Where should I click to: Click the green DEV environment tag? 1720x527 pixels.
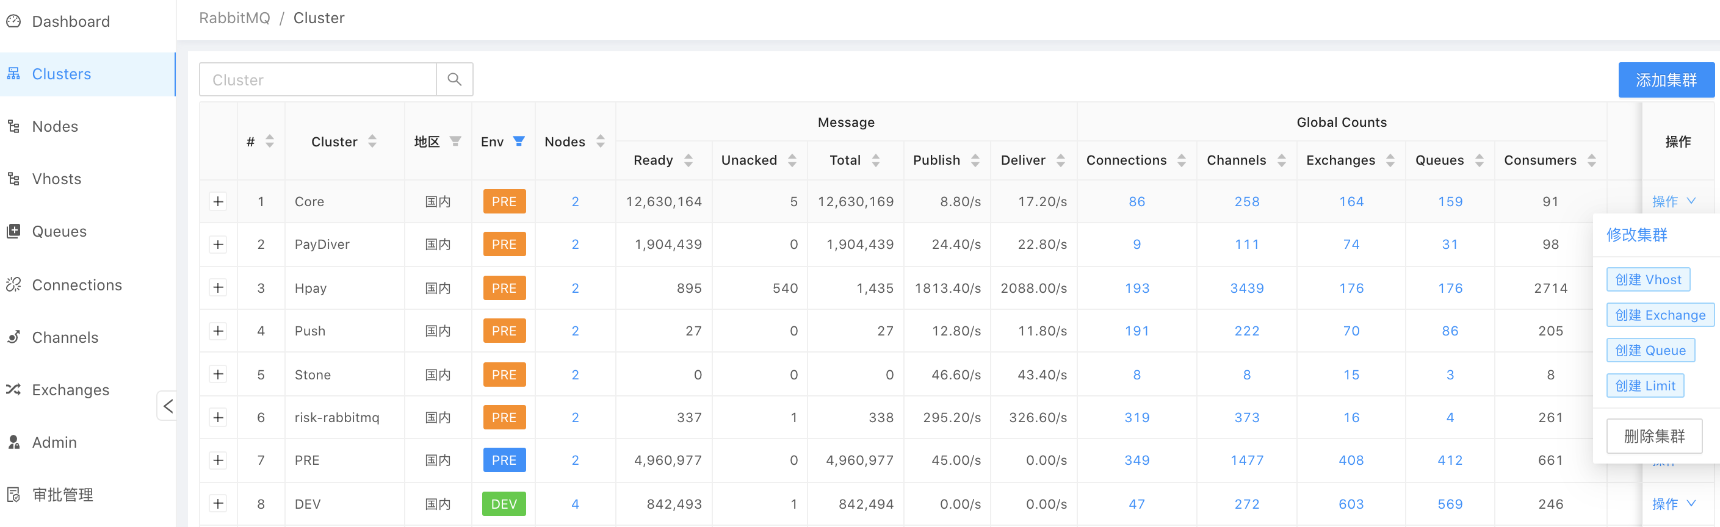tap(504, 504)
